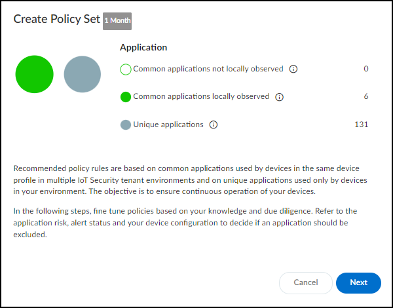Select the Common applications not locally observed label
393x308 pixels.
(x=208, y=69)
